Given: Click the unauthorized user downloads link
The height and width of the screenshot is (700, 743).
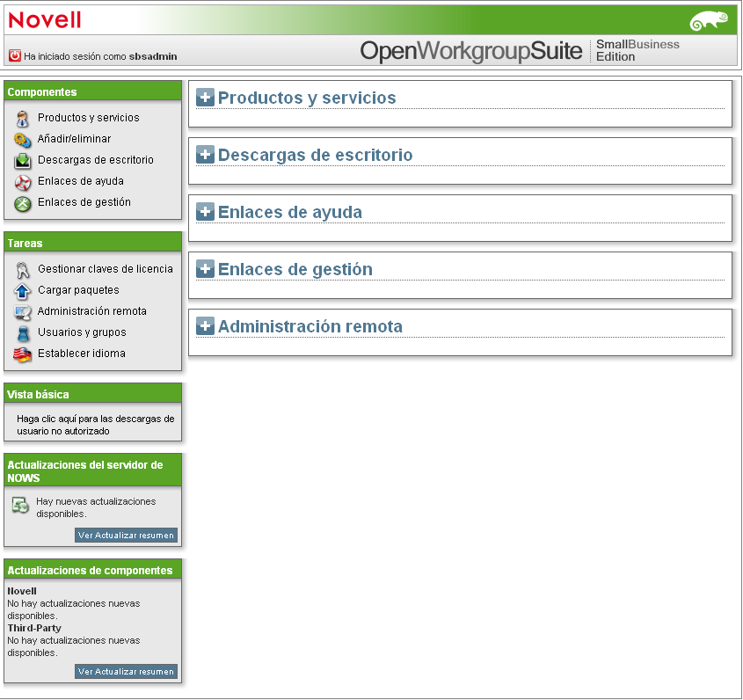Looking at the screenshot, I should 96,425.
